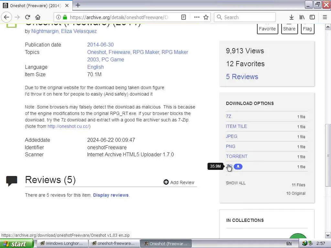Click the 12 Favorites text
Image resolution: width=331 pixels, height=248 pixels.
pos(245,64)
